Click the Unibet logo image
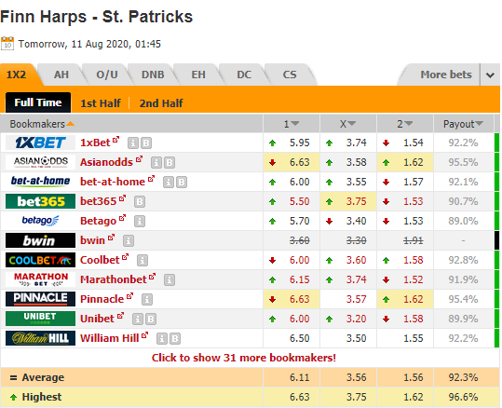Image resolution: width=502 pixels, height=408 pixels. [40, 319]
